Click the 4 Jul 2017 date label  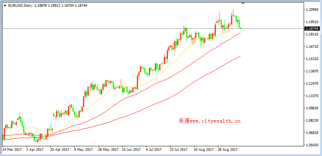[x=154, y=150]
